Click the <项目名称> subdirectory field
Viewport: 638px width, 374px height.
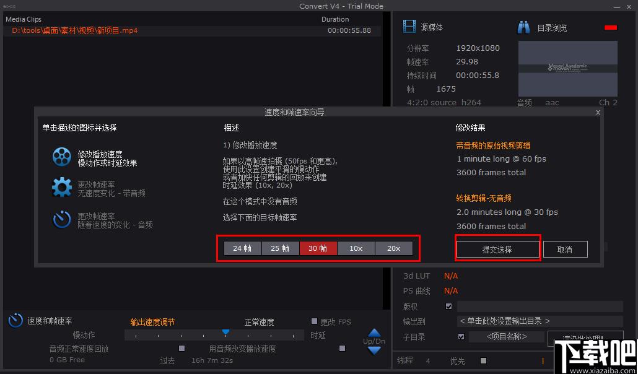(507, 337)
